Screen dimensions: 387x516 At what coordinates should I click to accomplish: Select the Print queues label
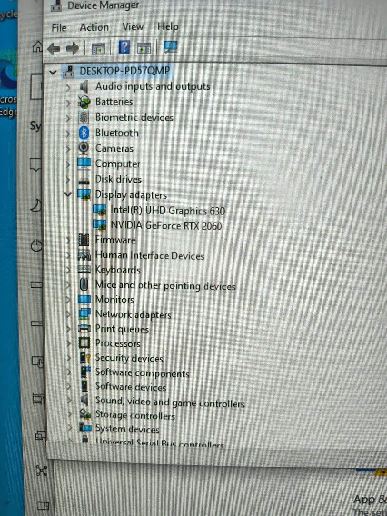tap(122, 329)
